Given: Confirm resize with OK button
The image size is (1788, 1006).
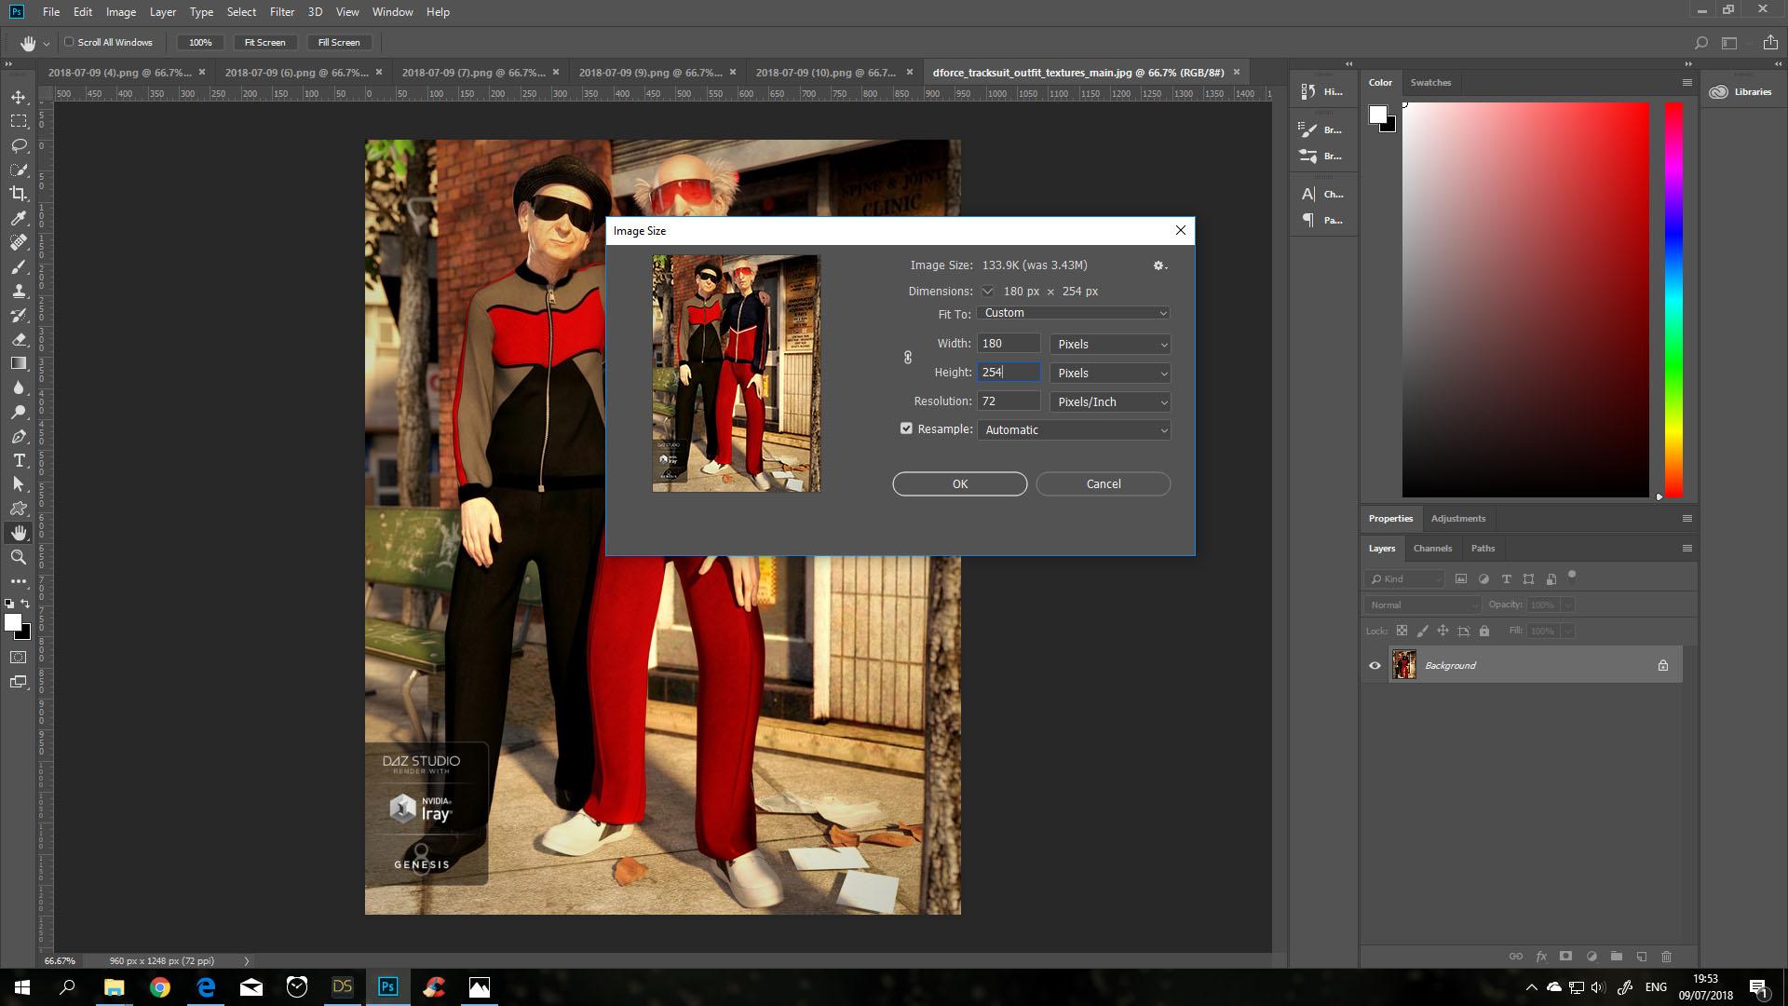Looking at the screenshot, I should click(959, 483).
